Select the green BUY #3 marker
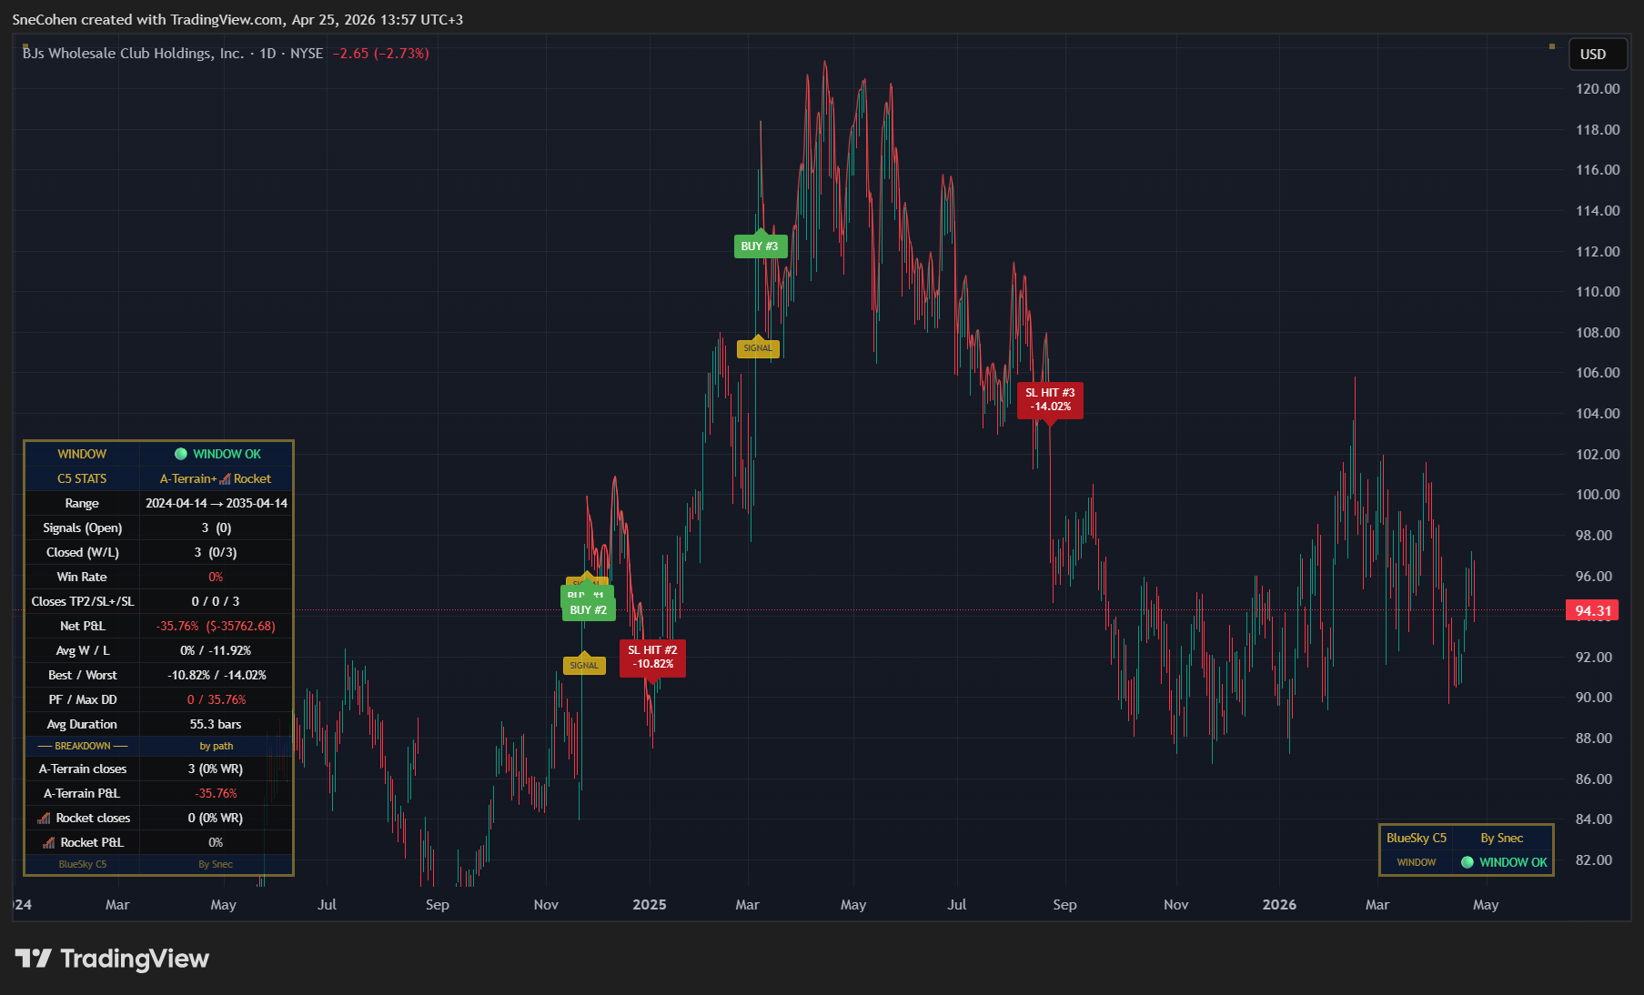Viewport: 1644px width, 995px height. (x=760, y=246)
